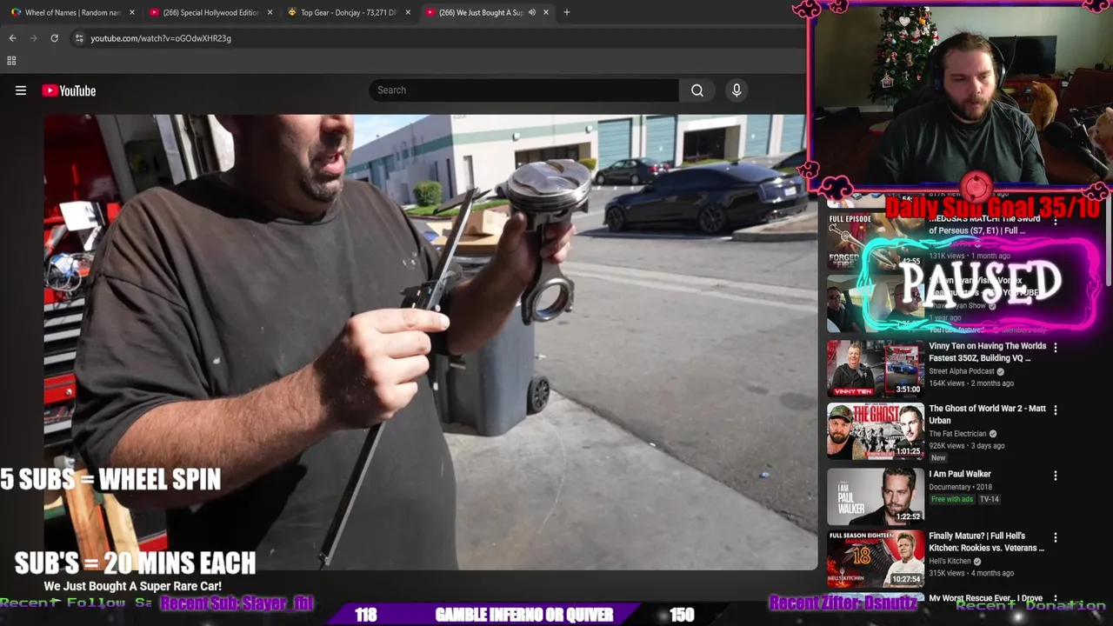
Task: Open 'I Am Paul Walker' title link
Action: click(960, 475)
